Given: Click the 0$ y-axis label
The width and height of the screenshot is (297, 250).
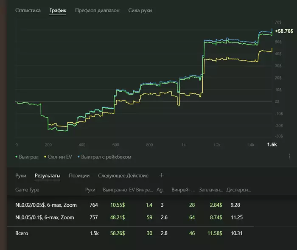Looking at the screenshot, I should click(x=277, y=102).
